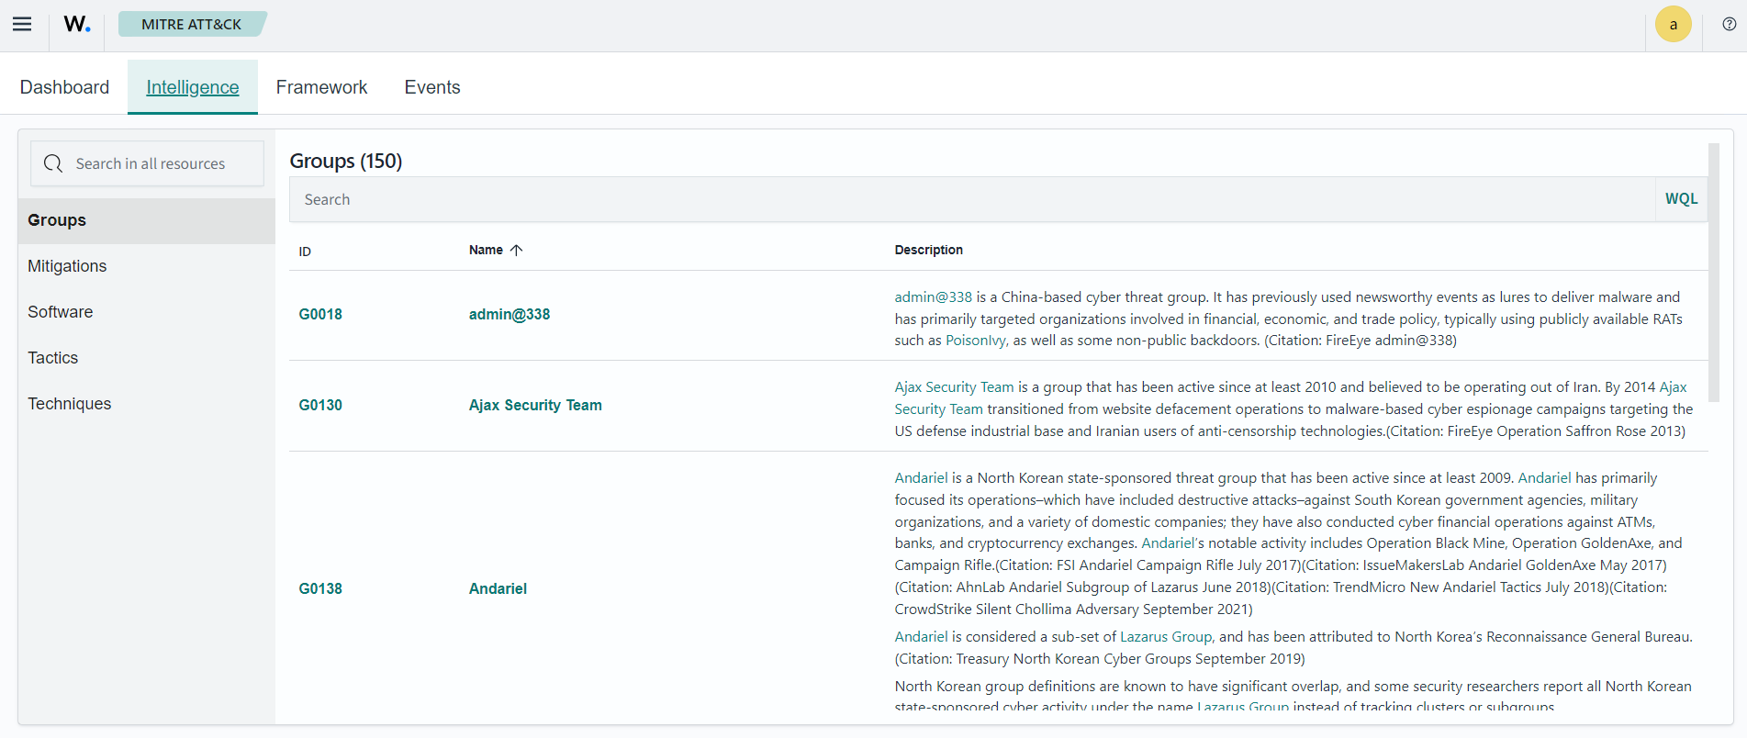The height and width of the screenshot is (738, 1747).
Task: Sort by the ID column header
Action: [305, 252]
